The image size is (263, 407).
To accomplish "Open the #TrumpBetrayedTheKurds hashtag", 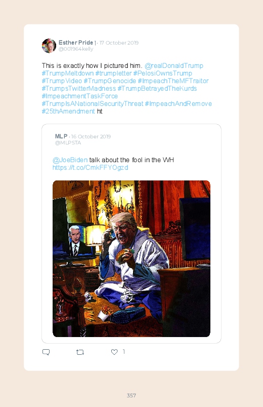I will 157,89.
